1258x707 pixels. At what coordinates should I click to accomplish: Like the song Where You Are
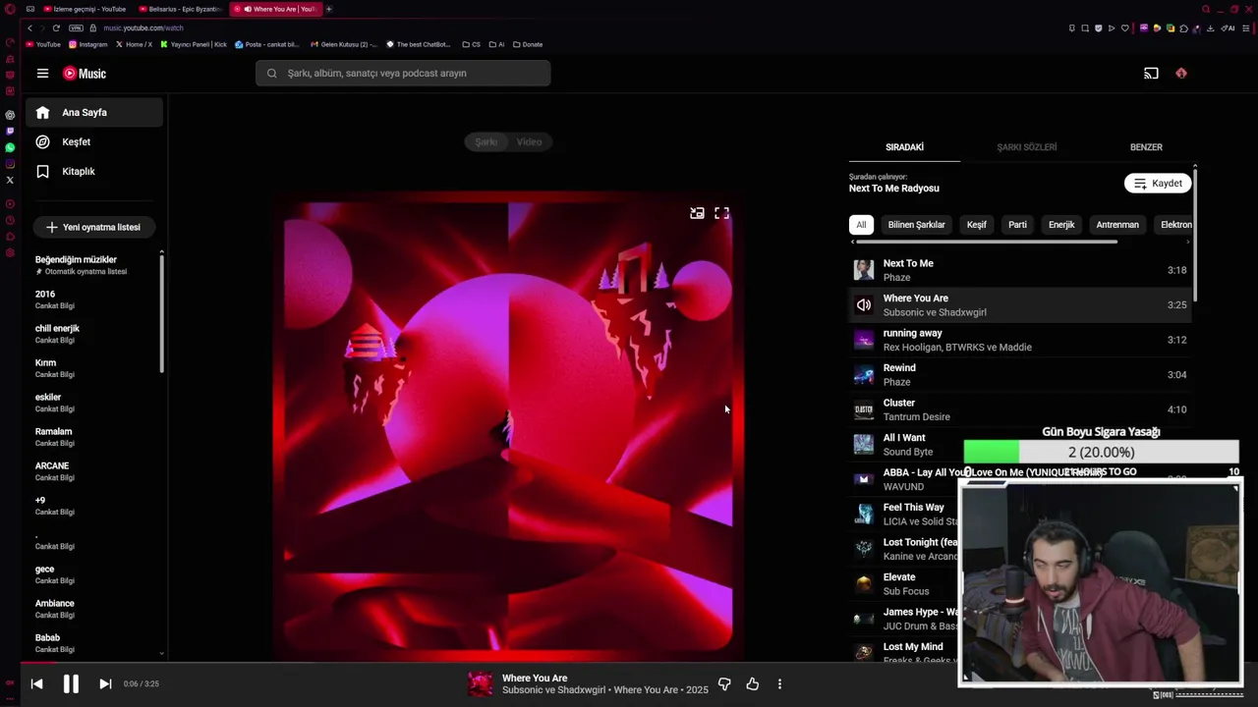pyautogui.click(x=752, y=683)
